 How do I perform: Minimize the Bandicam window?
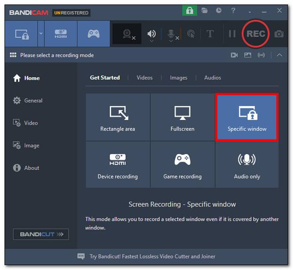[x=264, y=12]
